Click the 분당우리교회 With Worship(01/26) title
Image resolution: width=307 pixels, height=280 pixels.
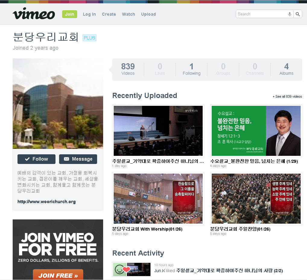pos(147,229)
